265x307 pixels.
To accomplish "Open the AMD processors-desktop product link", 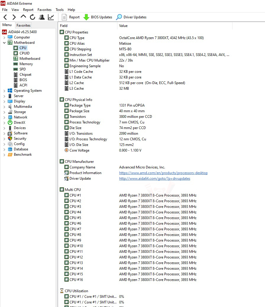I will 163,173.
